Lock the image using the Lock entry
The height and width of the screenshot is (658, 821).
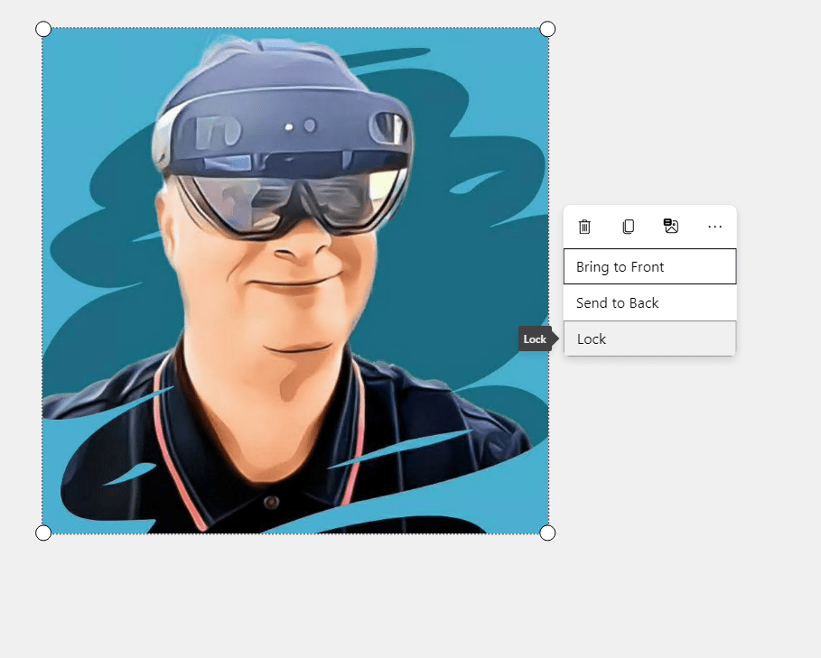(x=649, y=339)
